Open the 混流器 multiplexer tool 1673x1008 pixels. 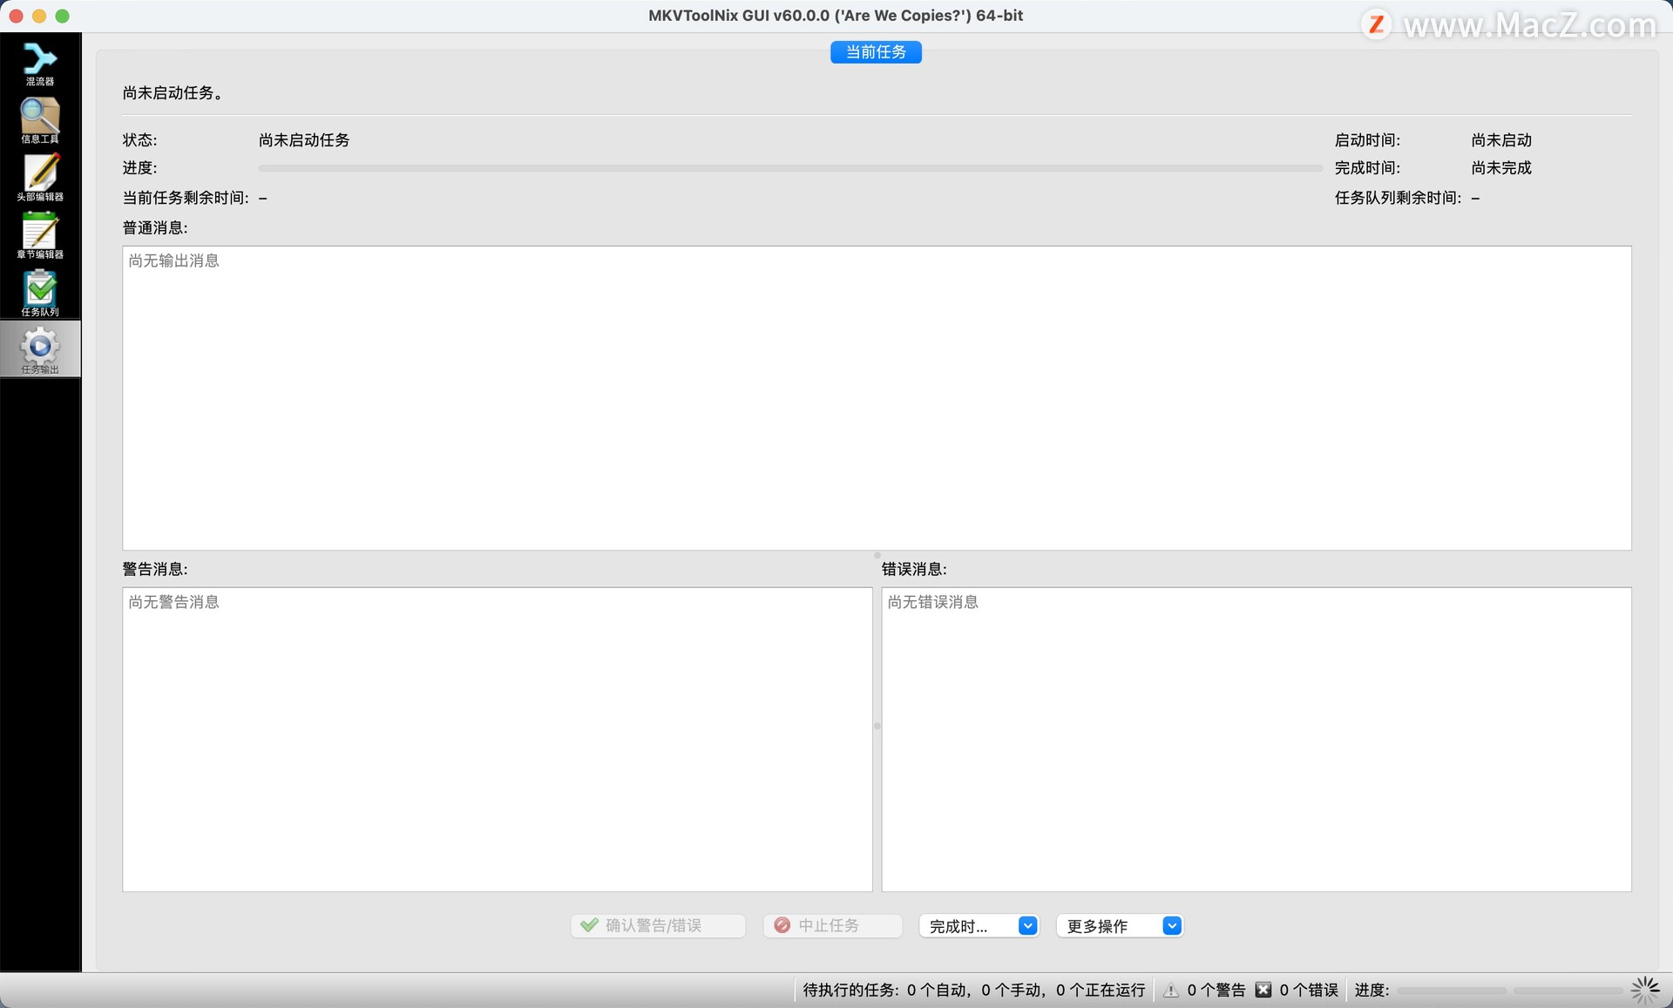click(40, 63)
